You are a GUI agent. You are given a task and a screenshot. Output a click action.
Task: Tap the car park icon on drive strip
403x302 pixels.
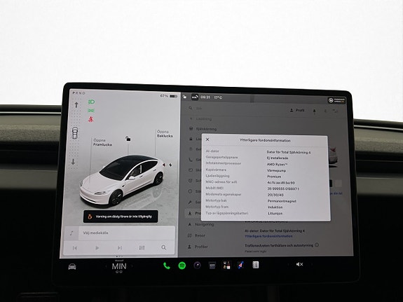74,133
